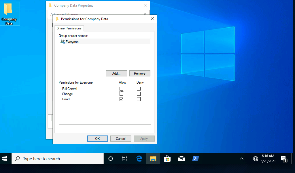The image size is (295, 173).
Task: Launch Microsoft Edge from taskbar
Action: 139,159
